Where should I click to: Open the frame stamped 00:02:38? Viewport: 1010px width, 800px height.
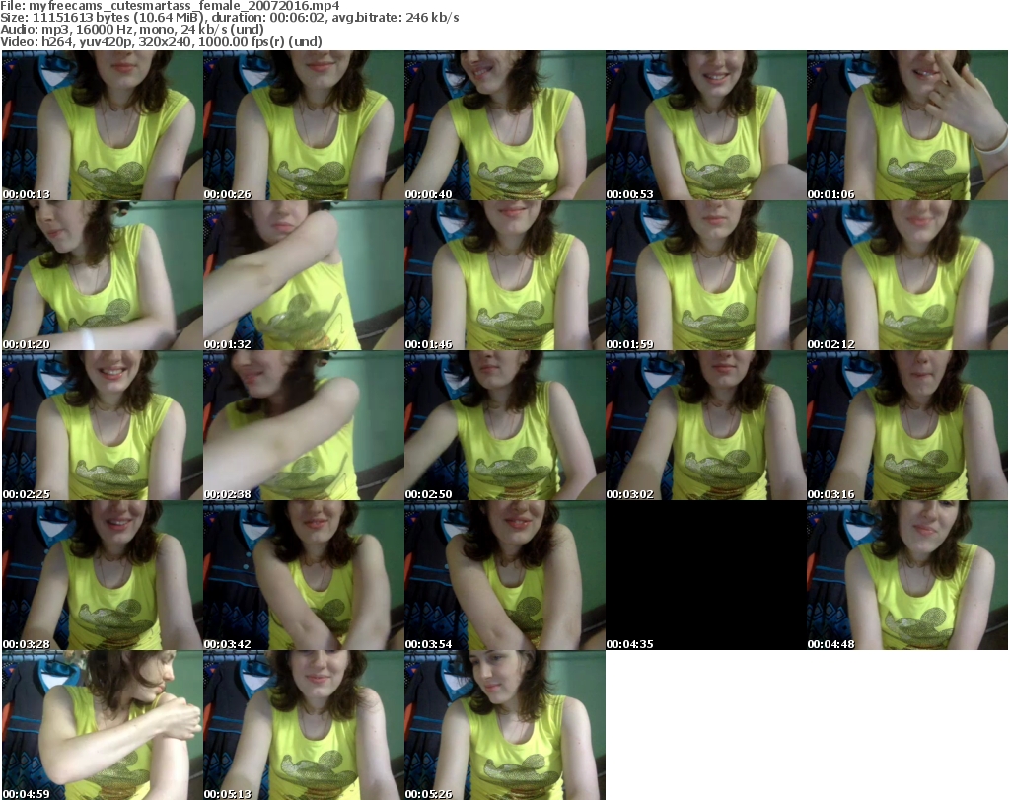coord(304,425)
